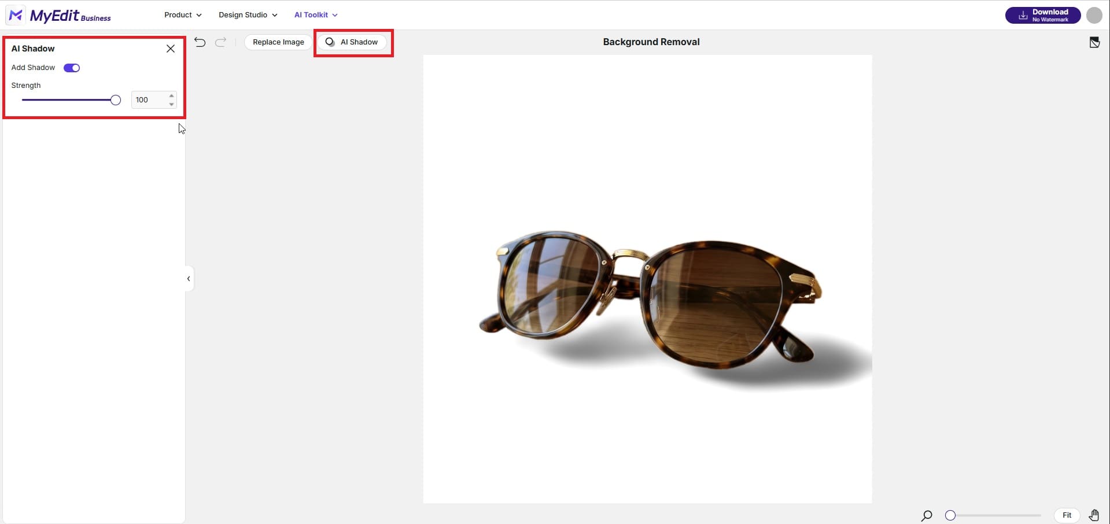Activate the Hand pan tool
This screenshot has height=524, width=1110.
coord(1094,515)
